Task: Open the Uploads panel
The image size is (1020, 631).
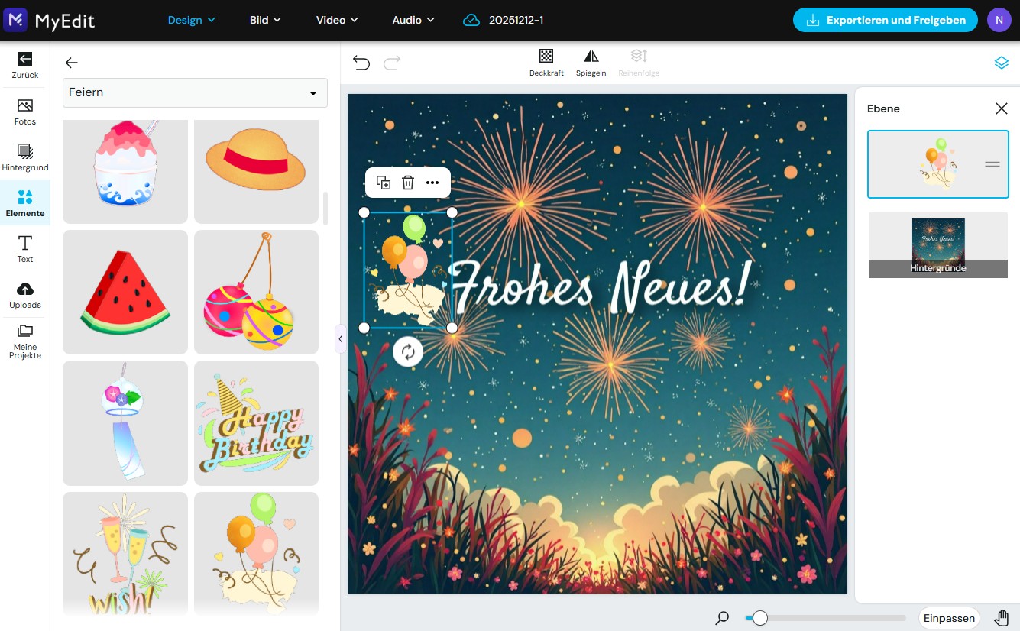Action: [25, 295]
